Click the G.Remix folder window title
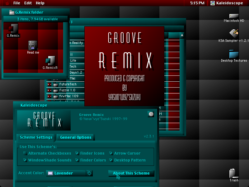The width and height of the screenshot is (249, 187). click(x=29, y=12)
